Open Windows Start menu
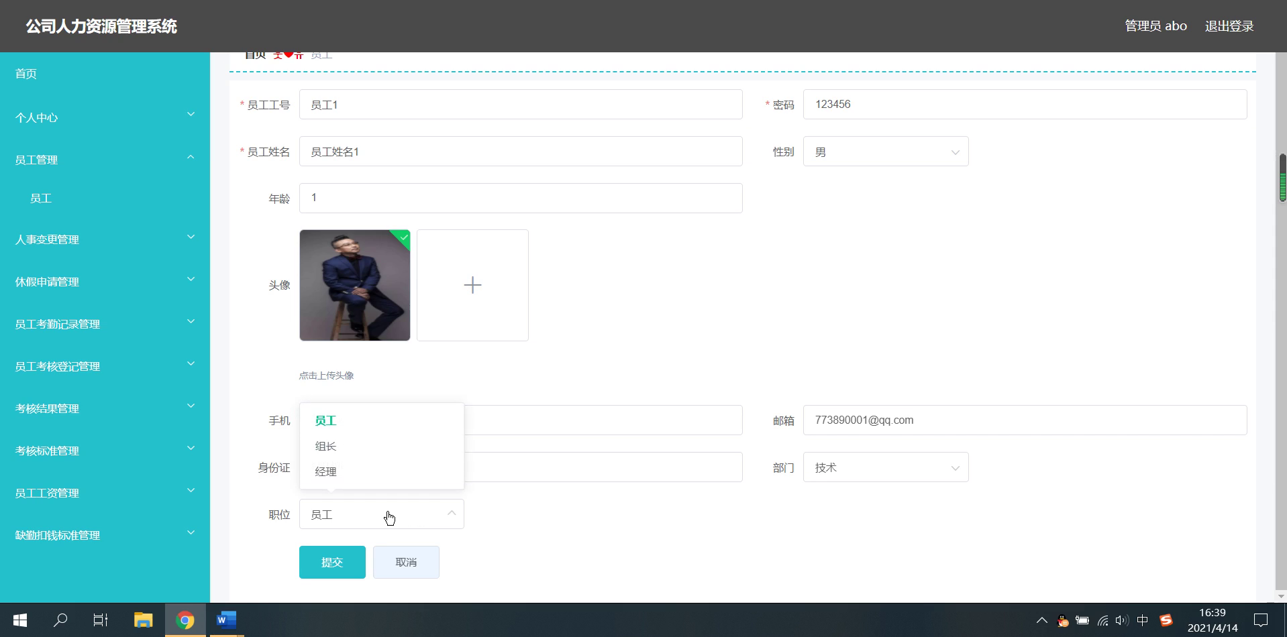1287x637 pixels. (19, 620)
